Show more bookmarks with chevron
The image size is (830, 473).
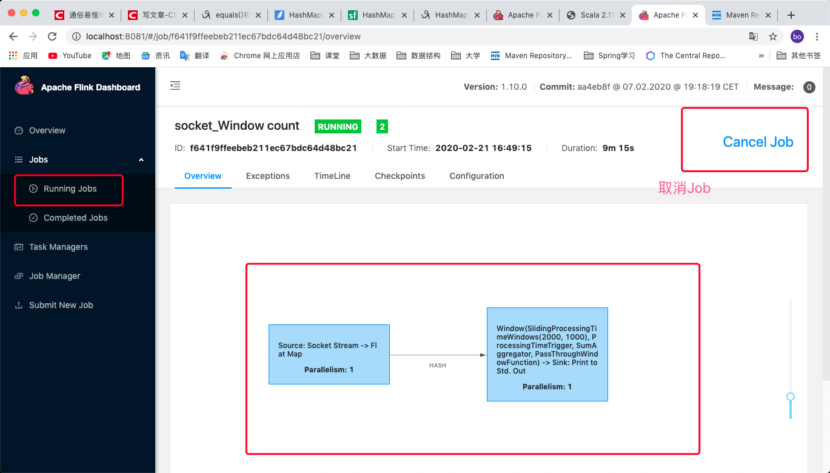[x=761, y=55]
